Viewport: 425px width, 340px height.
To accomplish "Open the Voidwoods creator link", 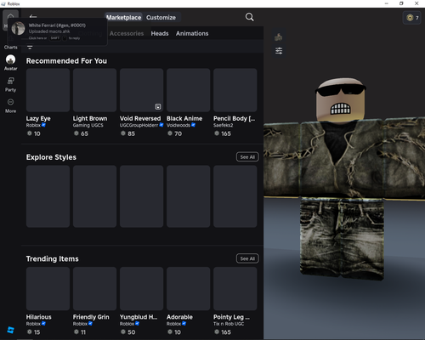I will pos(178,125).
